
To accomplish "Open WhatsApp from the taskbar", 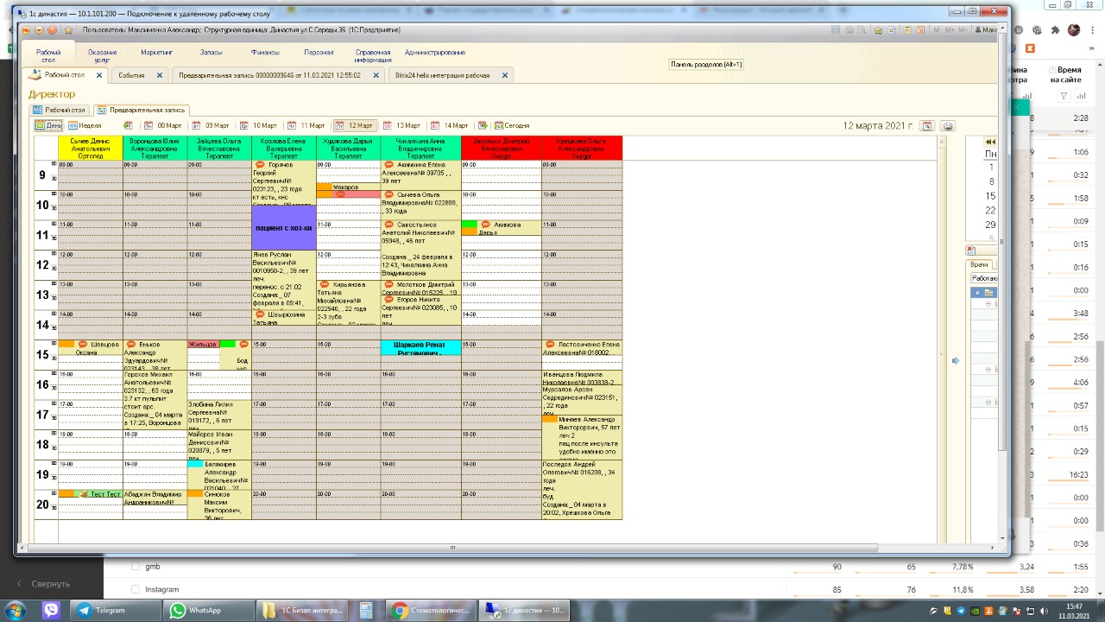I will [196, 610].
